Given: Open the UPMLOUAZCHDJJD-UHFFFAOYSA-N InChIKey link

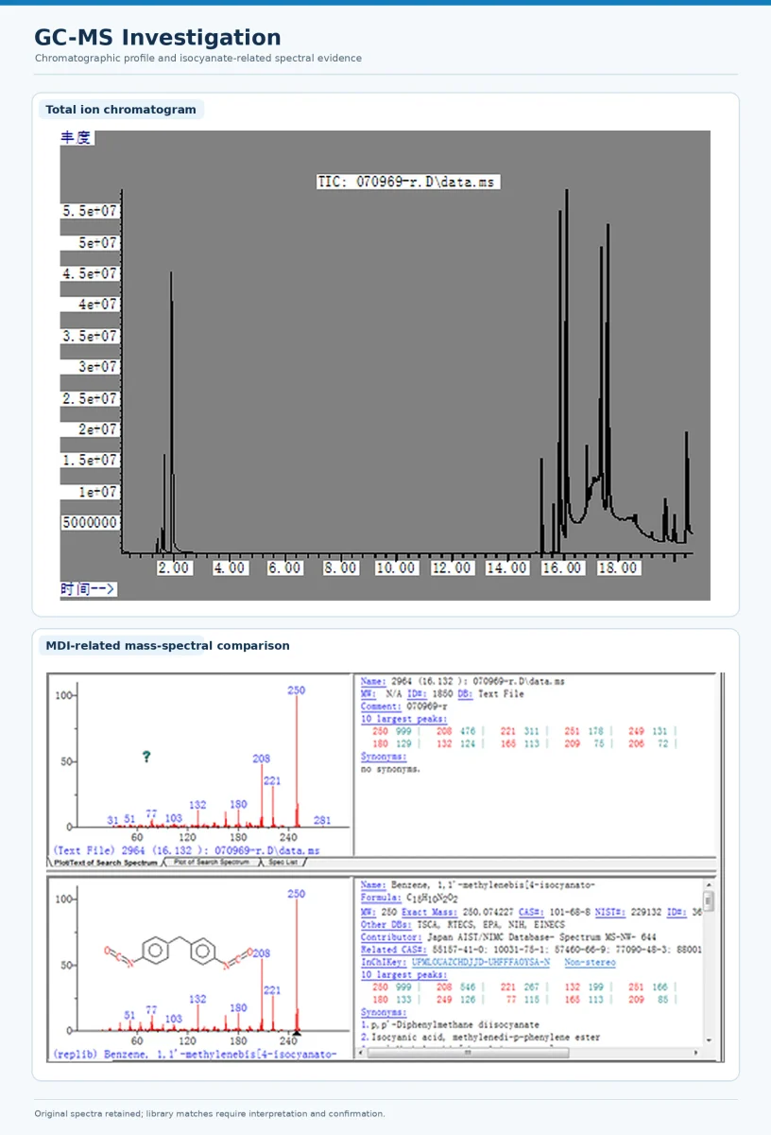Looking at the screenshot, I should point(481,963).
